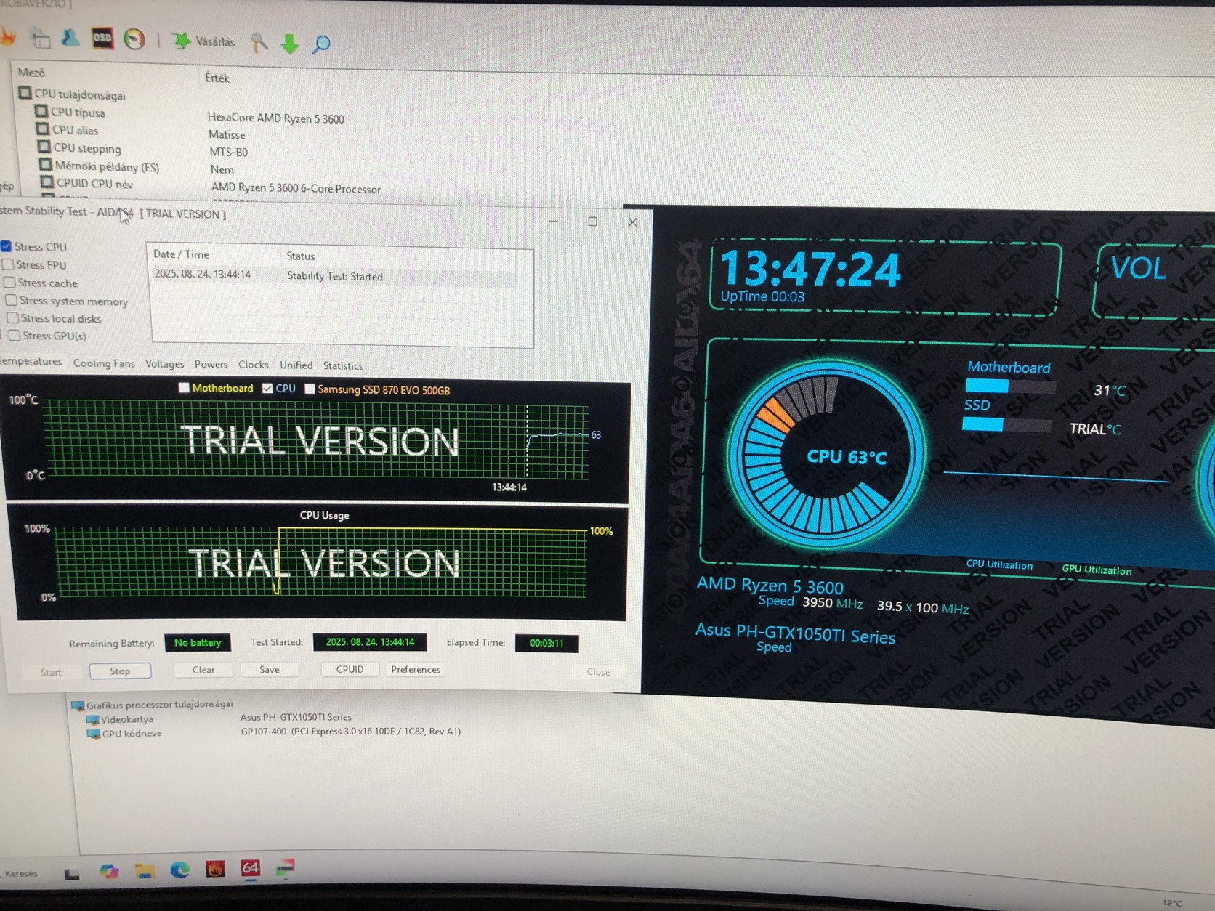Click the Érték column header
This screenshot has height=911, width=1215.
pyautogui.click(x=217, y=78)
